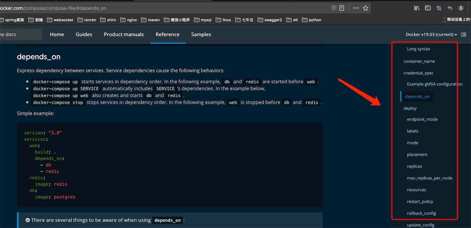Jump to max_replicas_per_node entry
Viewport: 471px width, 228px height.
tap(430, 178)
